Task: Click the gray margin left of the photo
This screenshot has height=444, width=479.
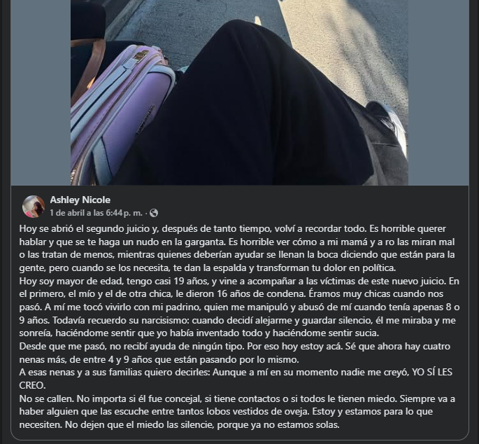Action: tap(41, 92)
